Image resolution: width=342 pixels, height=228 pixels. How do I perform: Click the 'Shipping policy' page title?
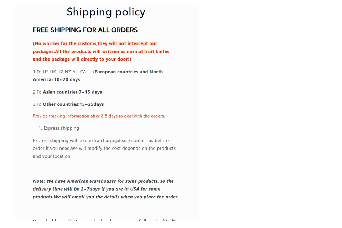(x=106, y=12)
